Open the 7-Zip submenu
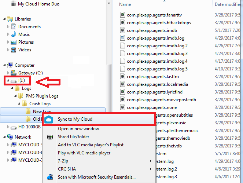Screen dimensions: 243x183 99,161
